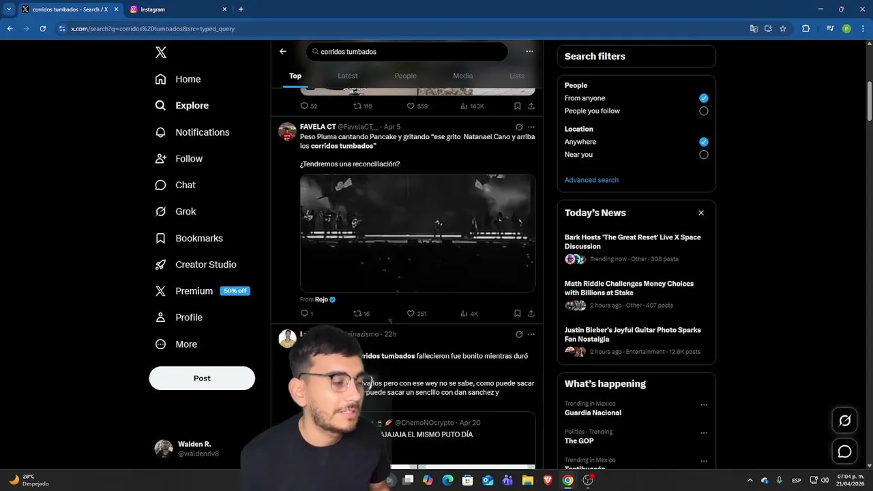The image size is (873, 491).
Task: Like the post with 859 likes
Action: tap(417, 106)
